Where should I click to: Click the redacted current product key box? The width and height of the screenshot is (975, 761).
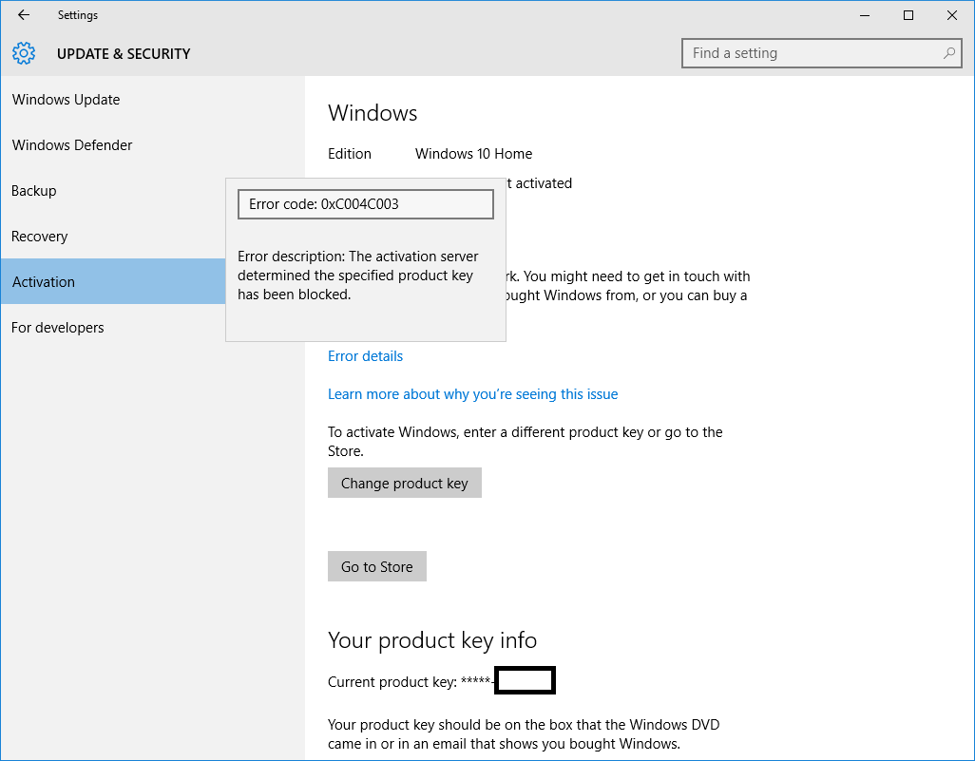(526, 681)
